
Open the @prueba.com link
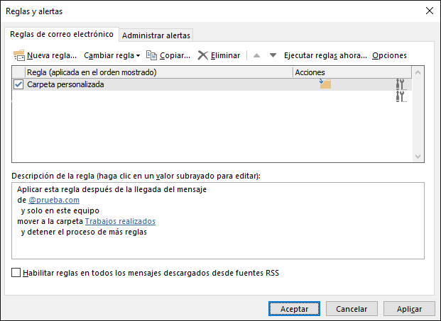54,200
